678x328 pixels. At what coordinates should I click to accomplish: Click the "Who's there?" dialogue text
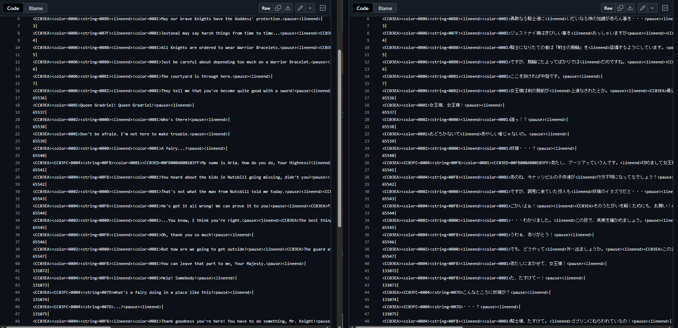coord(175,120)
